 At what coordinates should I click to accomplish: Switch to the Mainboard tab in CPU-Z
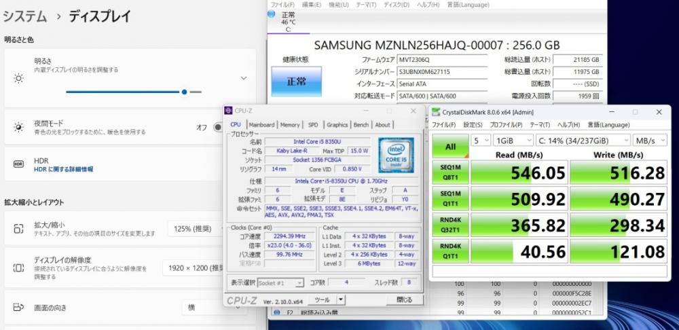pyautogui.click(x=261, y=125)
